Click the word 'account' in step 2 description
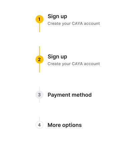This screenshot has width=138, height=141. [x=92, y=64]
